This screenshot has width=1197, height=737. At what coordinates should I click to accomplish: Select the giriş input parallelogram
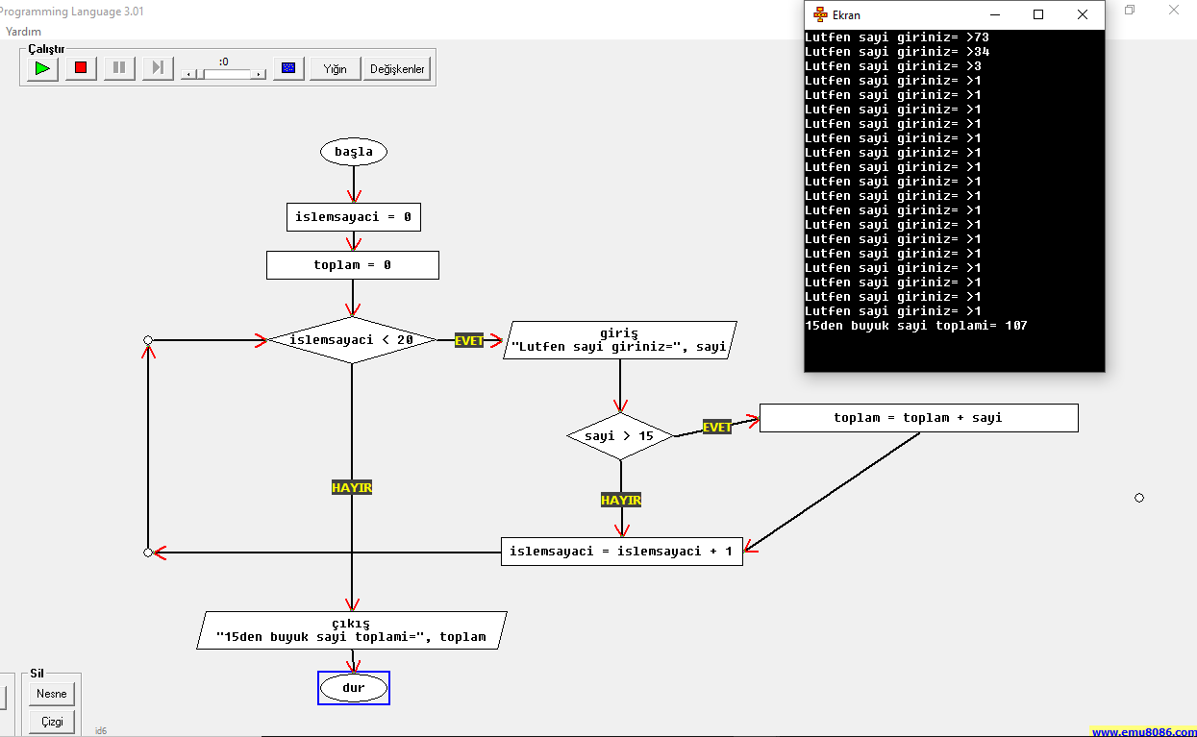[x=620, y=340]
